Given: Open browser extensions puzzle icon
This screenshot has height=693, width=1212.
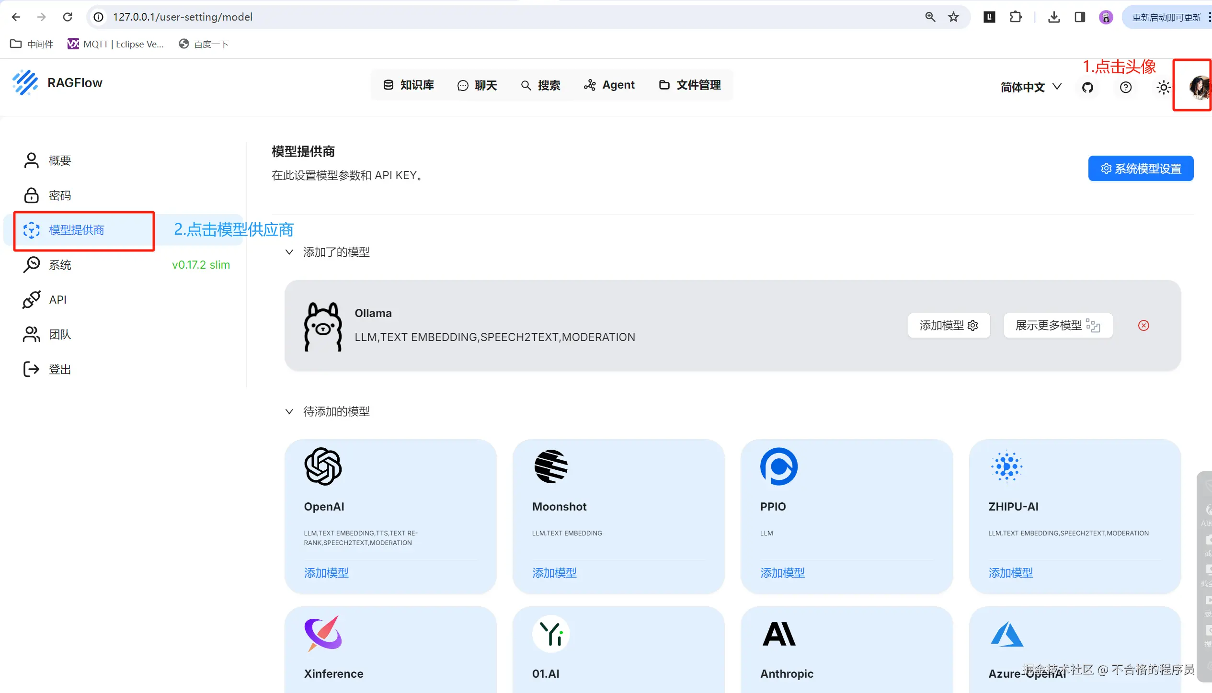Looking at the screenshot, I should pyautogui.click(x=1015, y=17).
